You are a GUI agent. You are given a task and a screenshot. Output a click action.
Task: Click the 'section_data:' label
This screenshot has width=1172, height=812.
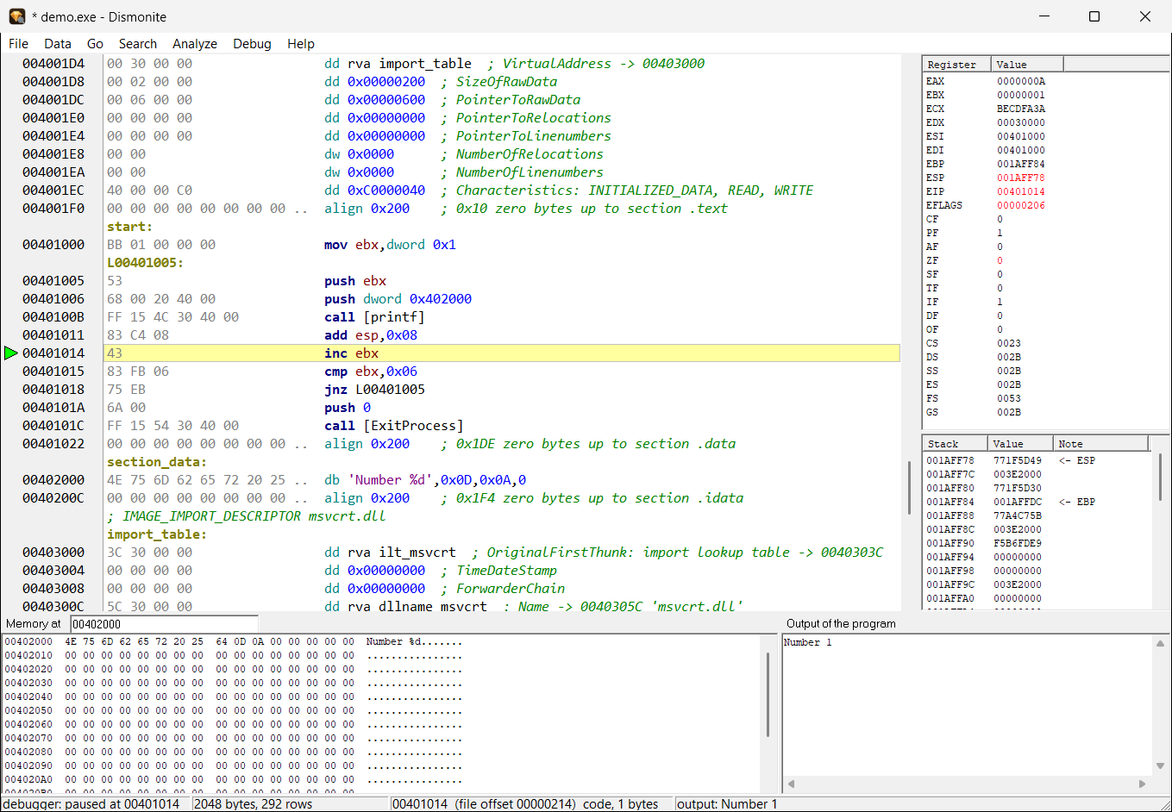tap(156, 462)
